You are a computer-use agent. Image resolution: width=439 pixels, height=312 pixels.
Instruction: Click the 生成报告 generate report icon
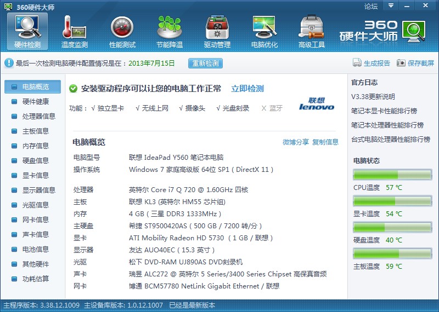pyautogui.click(x=357, y=63)
